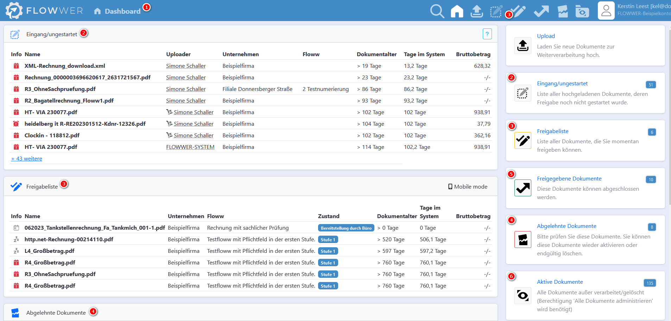Open Aktive Dokumente sidebar link

pos(559,282)
